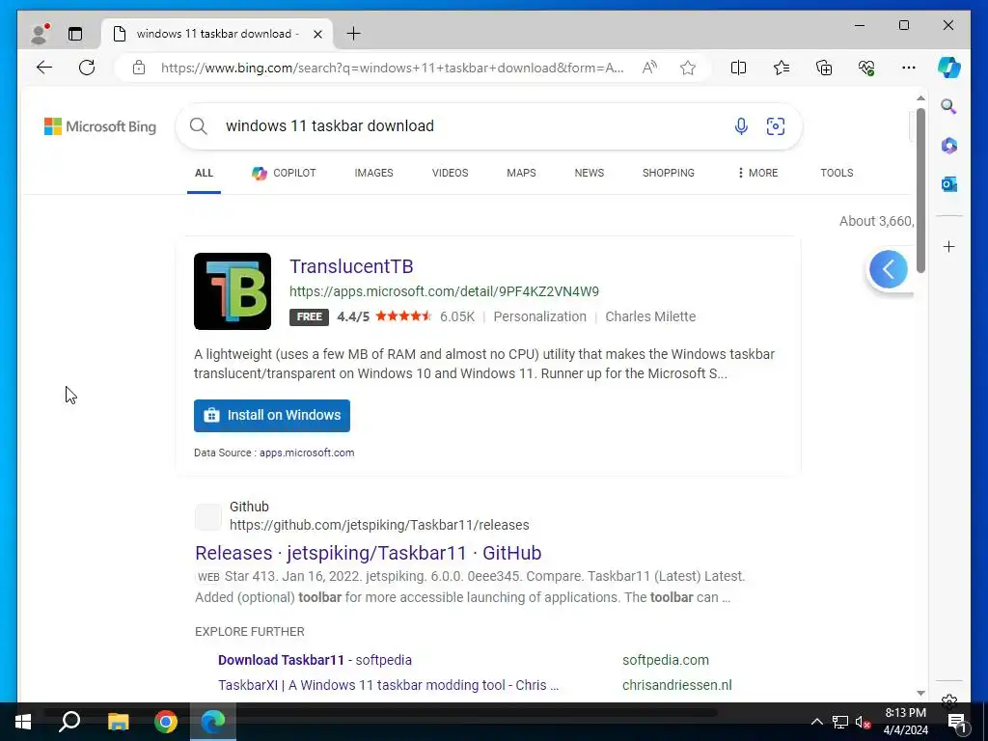Image resolution: width=988 pixels, height=741 pixels.
Task: Open TaskbarXI Windows 11 modding tool link
Action: 388,686
